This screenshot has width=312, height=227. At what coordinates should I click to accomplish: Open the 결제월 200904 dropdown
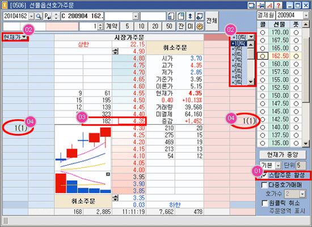click(x=306, y=15)
